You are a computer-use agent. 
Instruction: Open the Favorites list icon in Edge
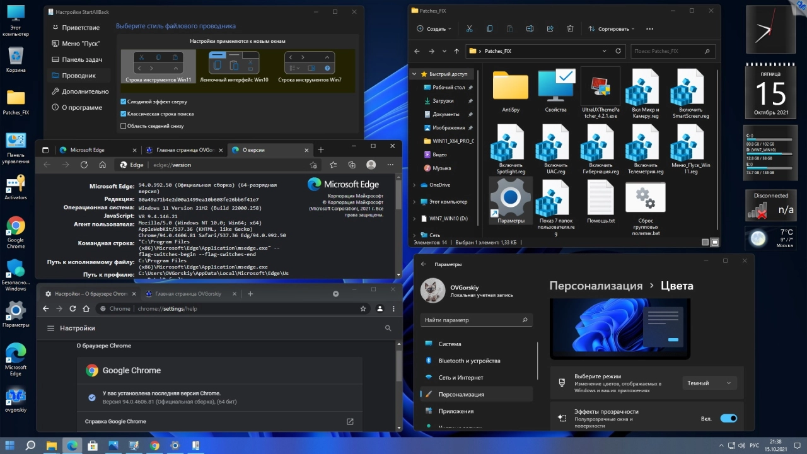[x=333, y=165]
